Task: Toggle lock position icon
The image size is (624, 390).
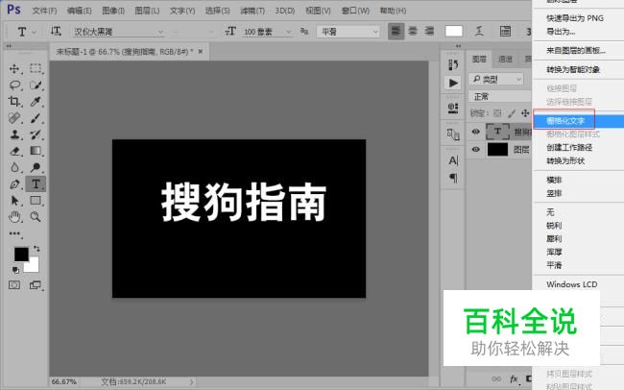Action: pos(525,113)
